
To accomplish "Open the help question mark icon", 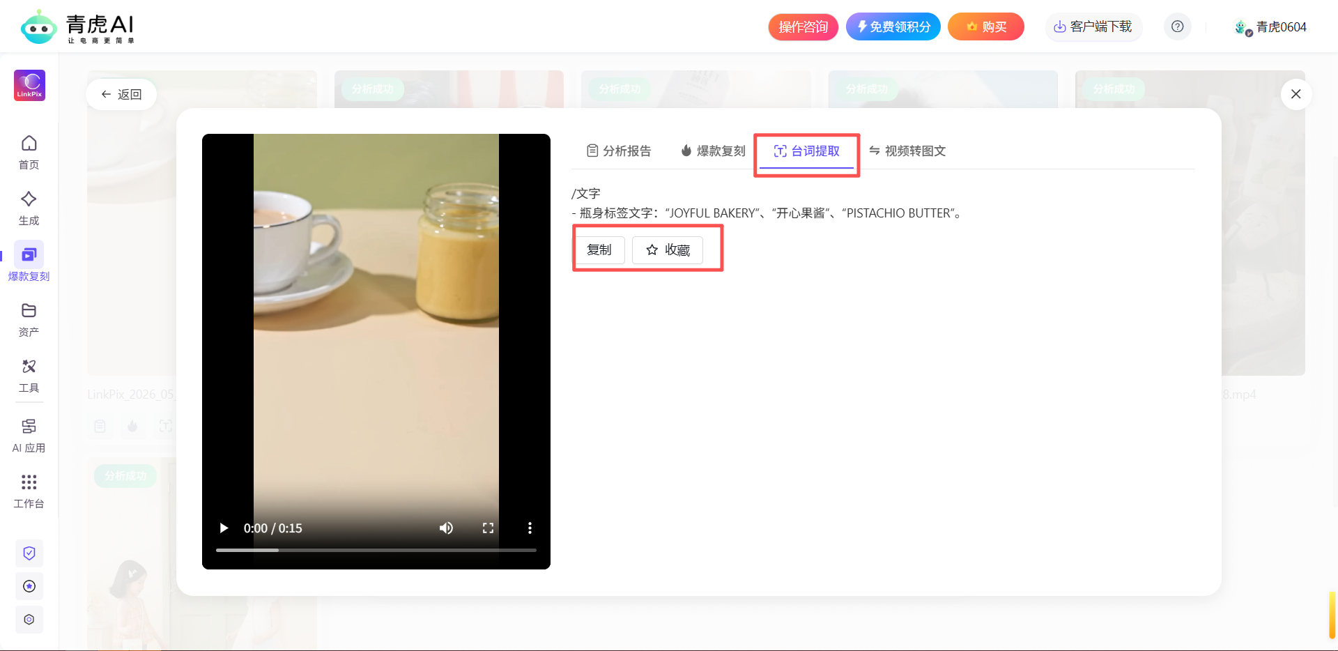I will tap(1177, 26).
